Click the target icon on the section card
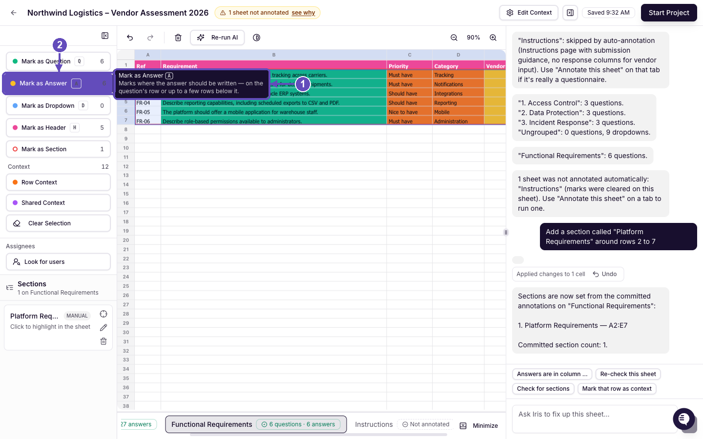The image size is (703, 439). tap(103, 314)
